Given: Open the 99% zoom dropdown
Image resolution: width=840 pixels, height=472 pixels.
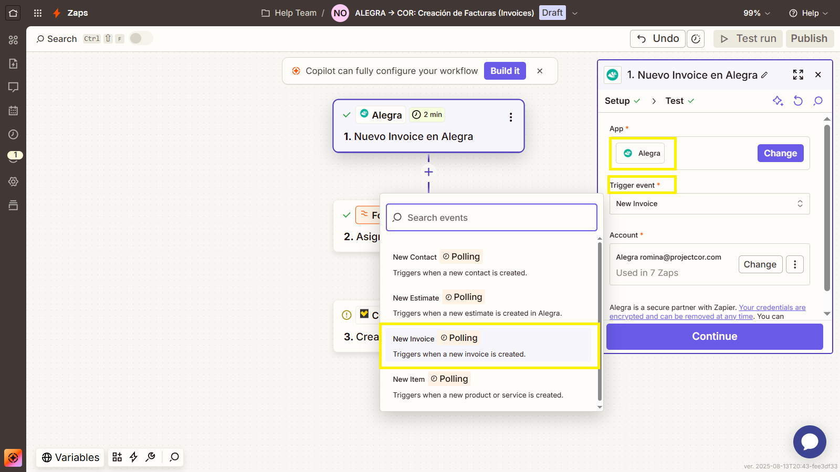Looking at the screenshot, I should 757,13.
